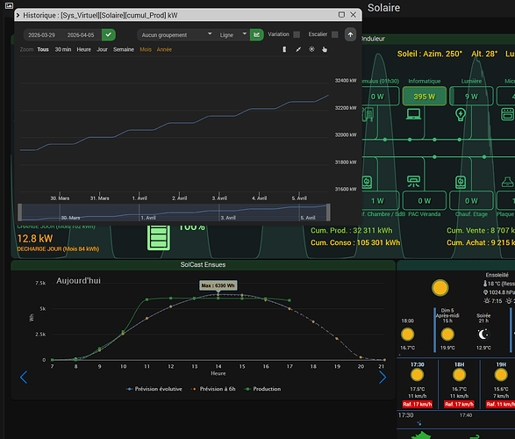515x439 pixels.
Task: Set zoom to Tous
Action: coord(43,50)
